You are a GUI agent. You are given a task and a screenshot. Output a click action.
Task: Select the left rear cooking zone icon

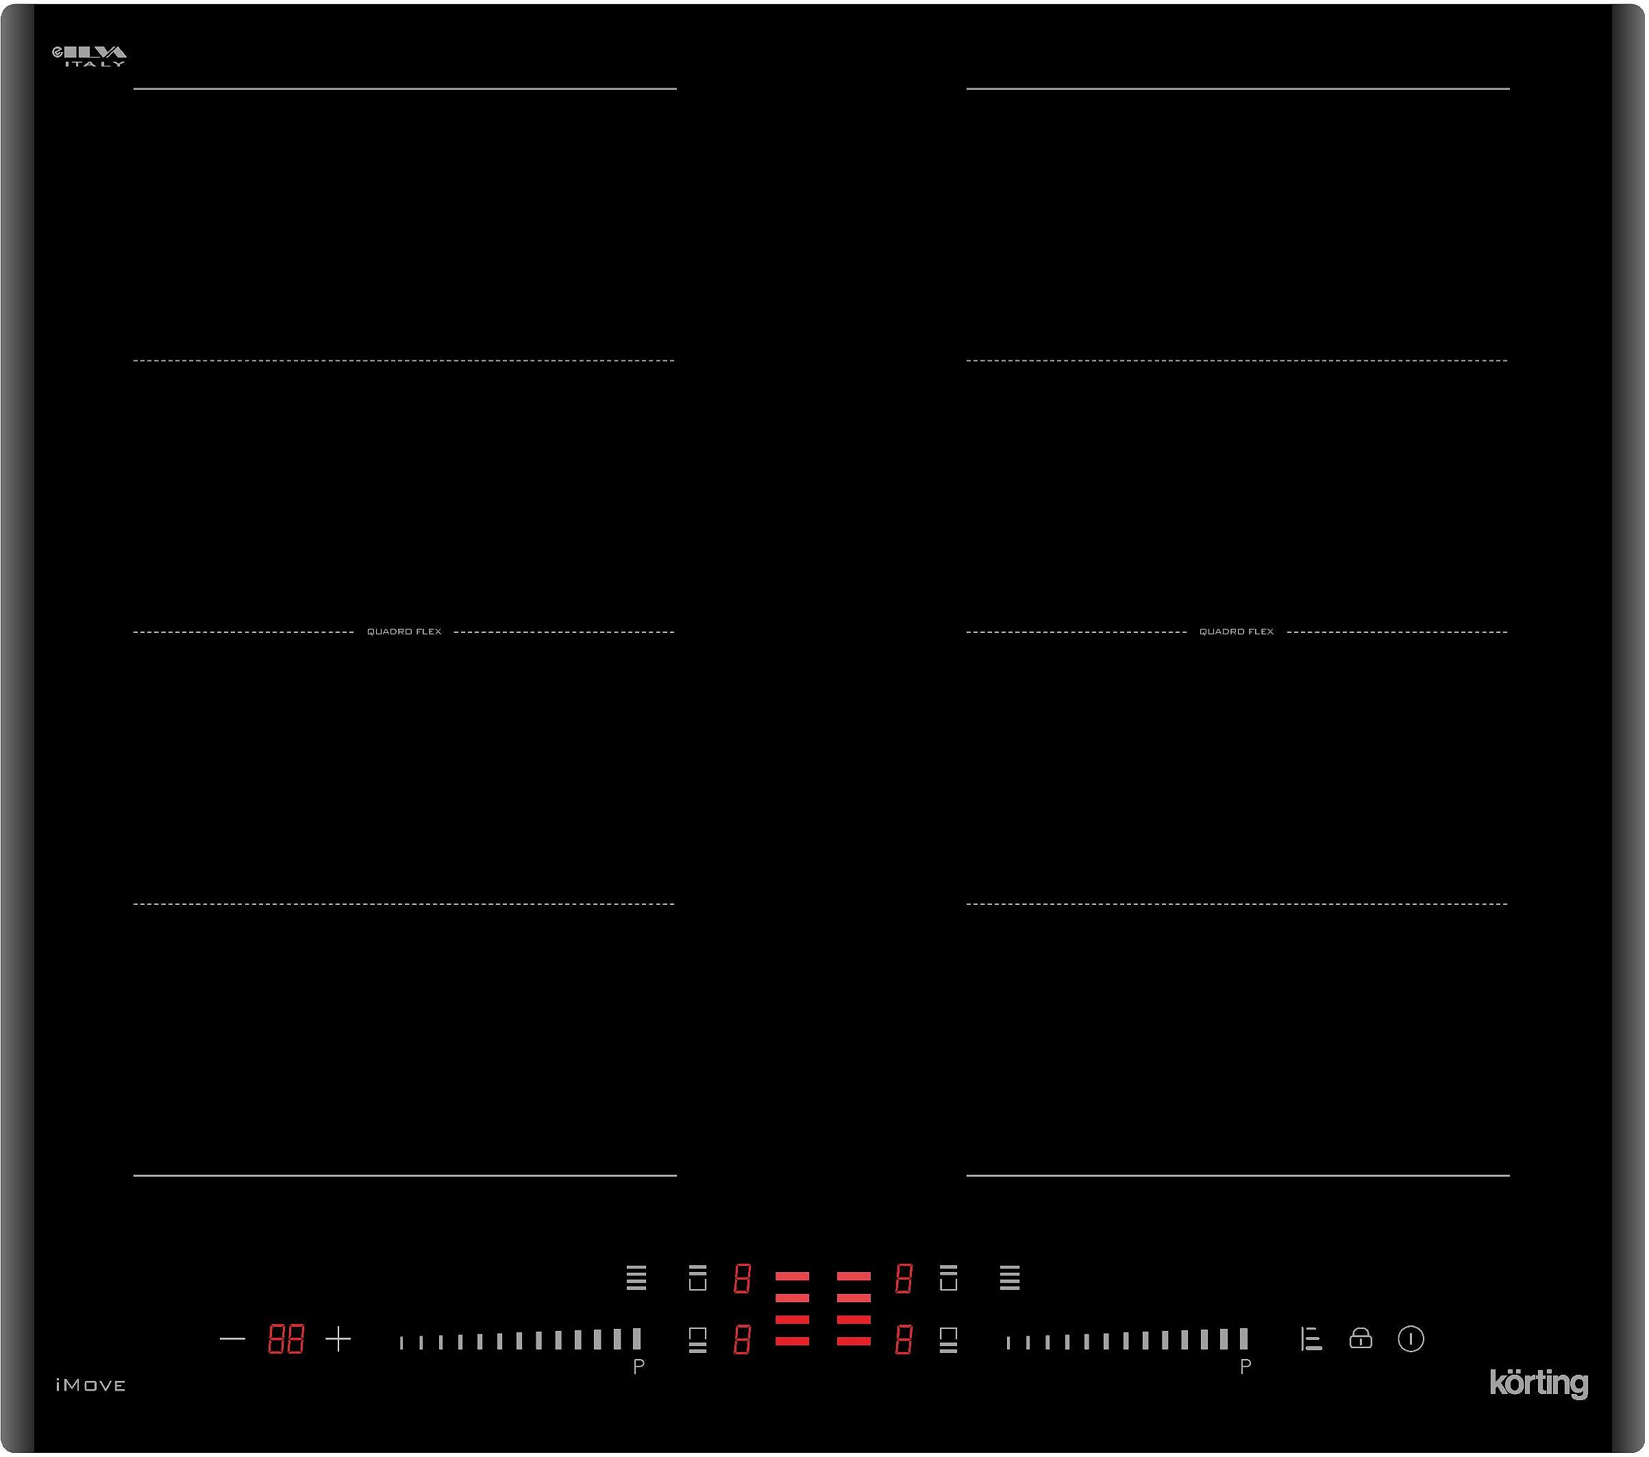coord(698,1279)
